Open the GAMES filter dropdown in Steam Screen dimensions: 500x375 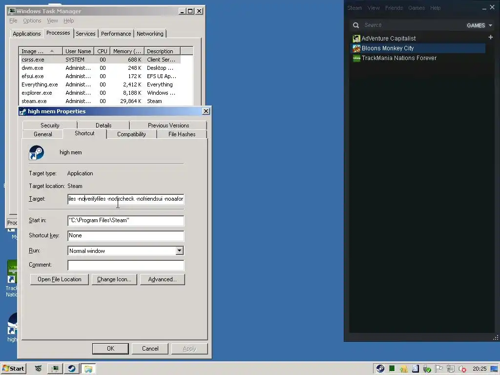click(479, 25)
